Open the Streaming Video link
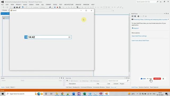Viewport: 170px width, 96px height. 150,19
